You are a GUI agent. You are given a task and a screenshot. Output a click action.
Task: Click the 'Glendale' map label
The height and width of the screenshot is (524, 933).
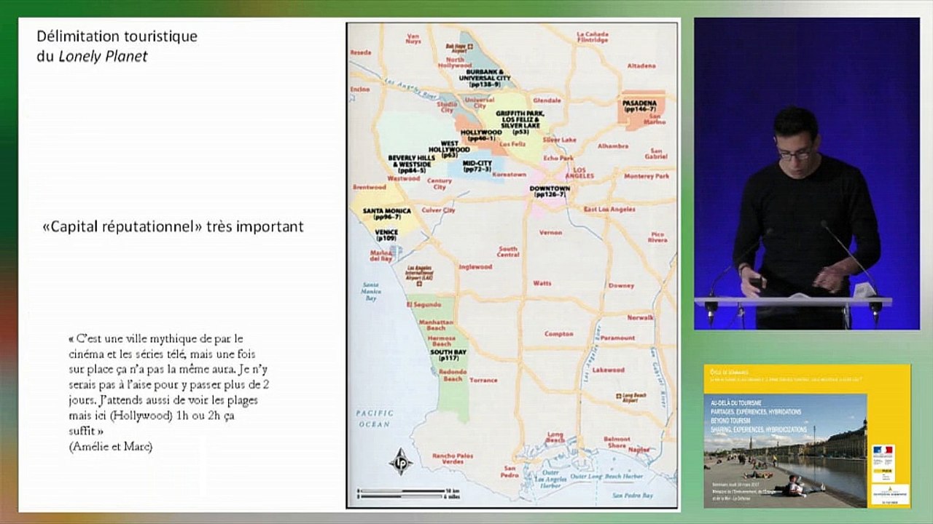point(547,100)
